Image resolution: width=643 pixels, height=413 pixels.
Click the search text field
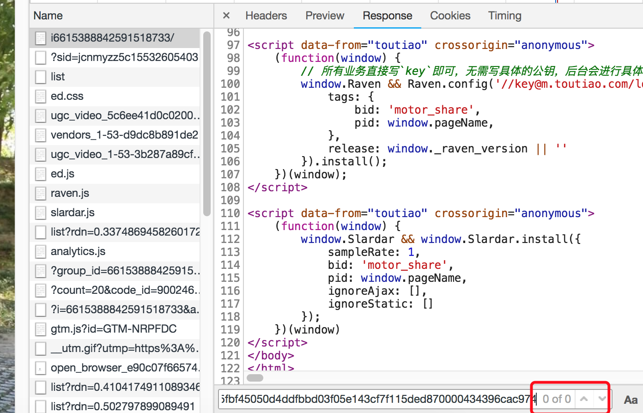[377, 399]
